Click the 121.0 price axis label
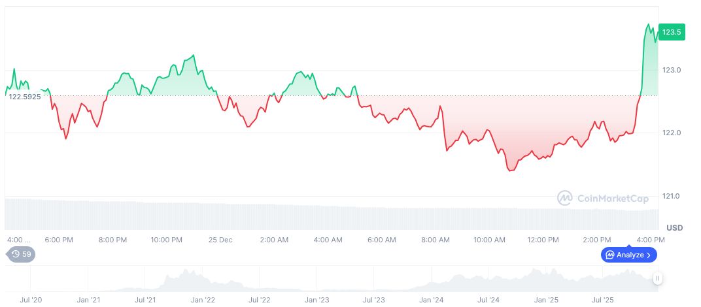Screen dimensions: 701x307 672,197
